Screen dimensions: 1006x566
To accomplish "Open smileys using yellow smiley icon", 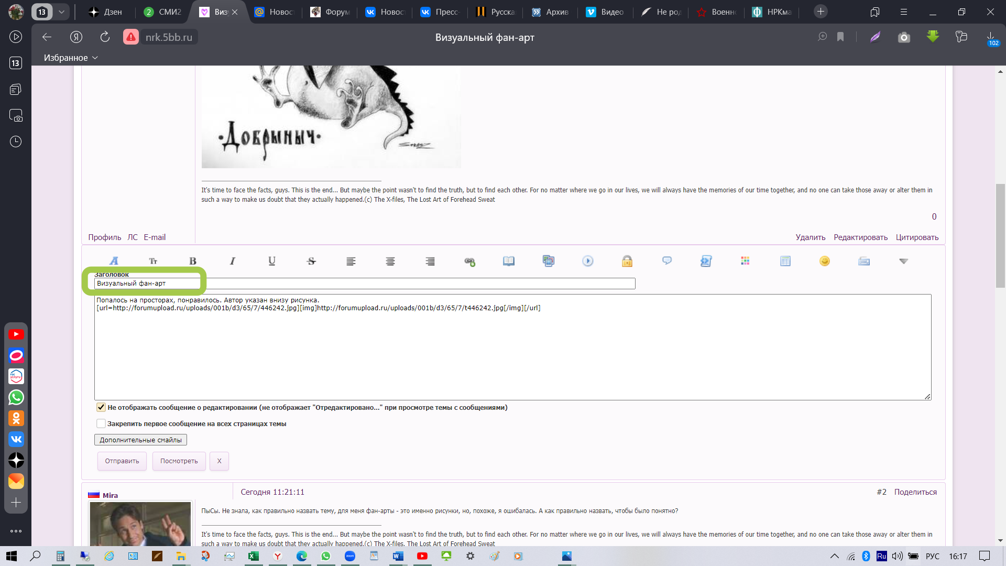I will click(825, 261).
